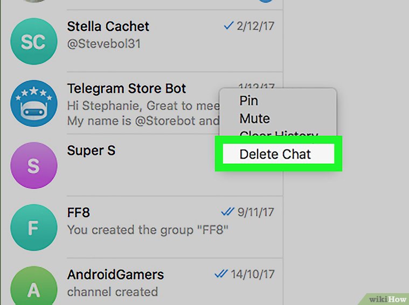
Task: Click Delete Chat in the context menu
Action: tap(275, 154)
